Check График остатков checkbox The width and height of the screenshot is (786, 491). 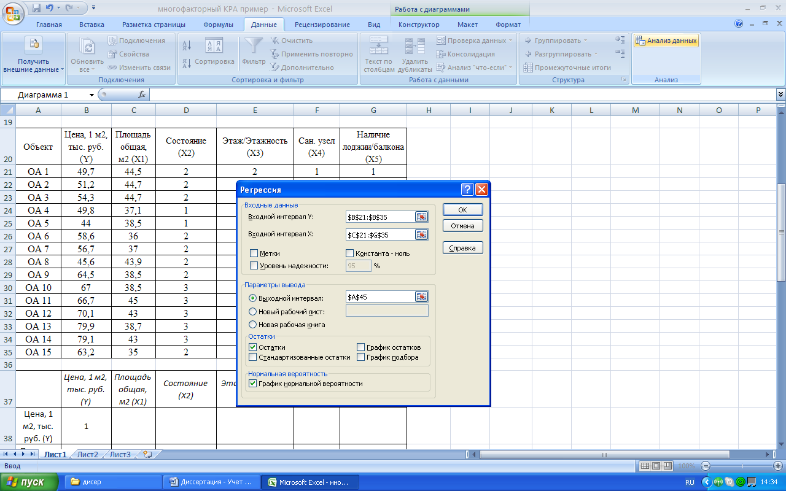pos(361,347)
